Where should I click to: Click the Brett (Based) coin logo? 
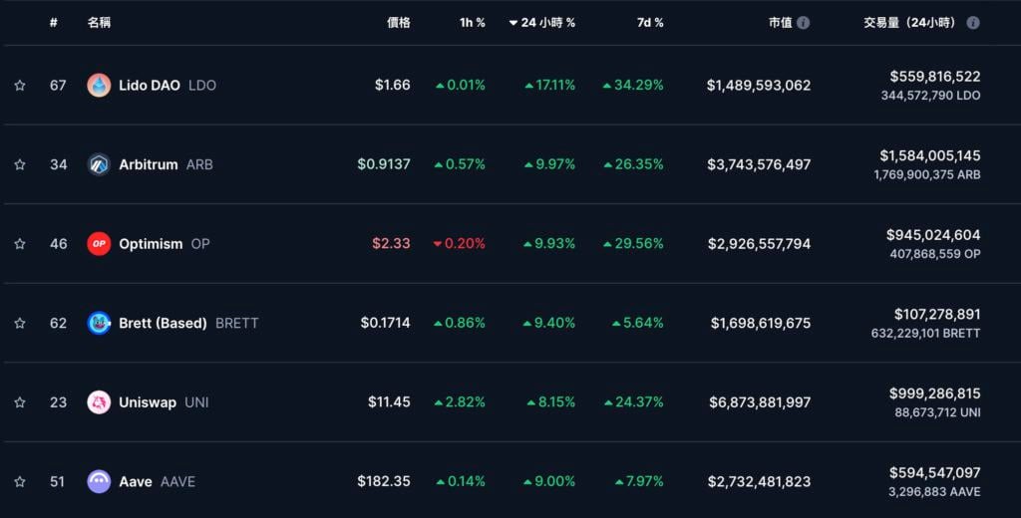(99, 323)
